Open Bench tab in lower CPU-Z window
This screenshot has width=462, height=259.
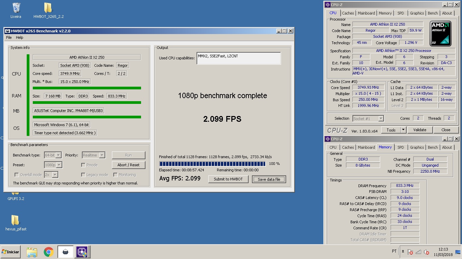pyautogui.click(x=433, y=147)
